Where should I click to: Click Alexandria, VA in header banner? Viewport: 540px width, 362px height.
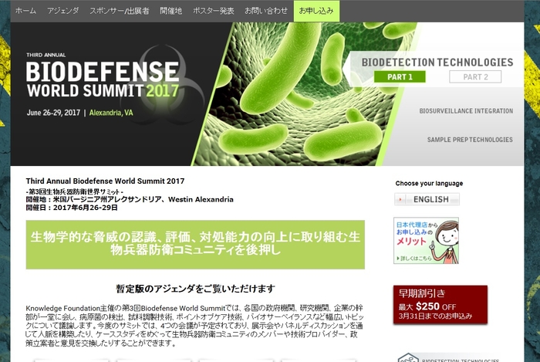tap(111, 113)
